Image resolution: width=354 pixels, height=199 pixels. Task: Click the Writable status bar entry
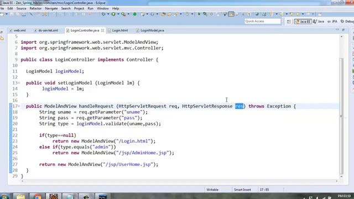click(212, 190)
